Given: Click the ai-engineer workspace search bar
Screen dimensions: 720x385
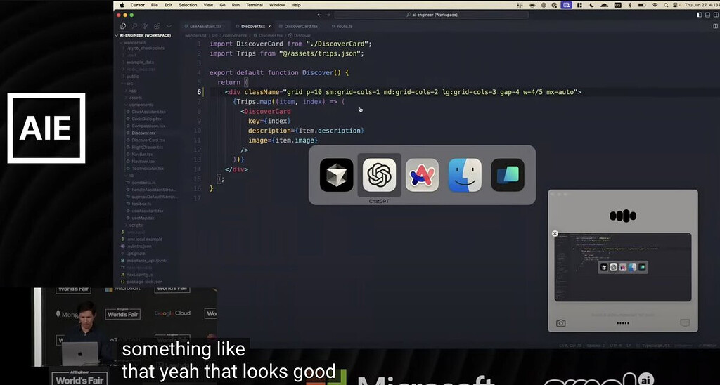Looking at the screenshot, I should [x=432, y=15].
